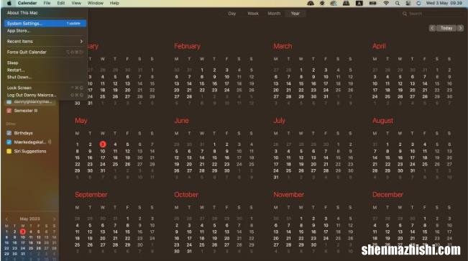The width and height of the screenshot is (468, 261).
Task: Open the August month heading
Action: (x=382, y=121)
